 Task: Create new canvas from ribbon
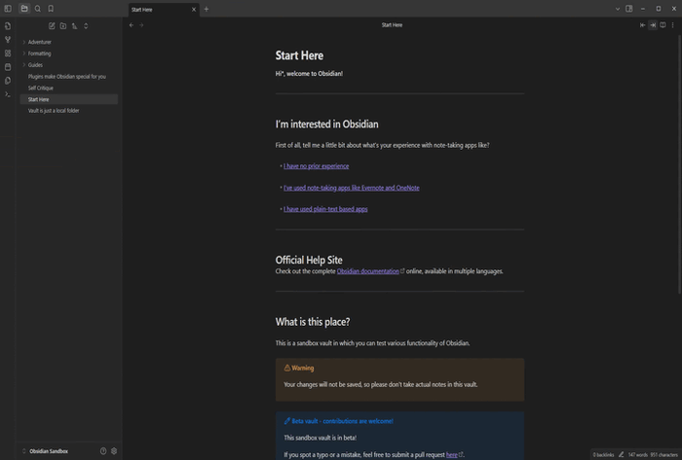click(8, 53)
